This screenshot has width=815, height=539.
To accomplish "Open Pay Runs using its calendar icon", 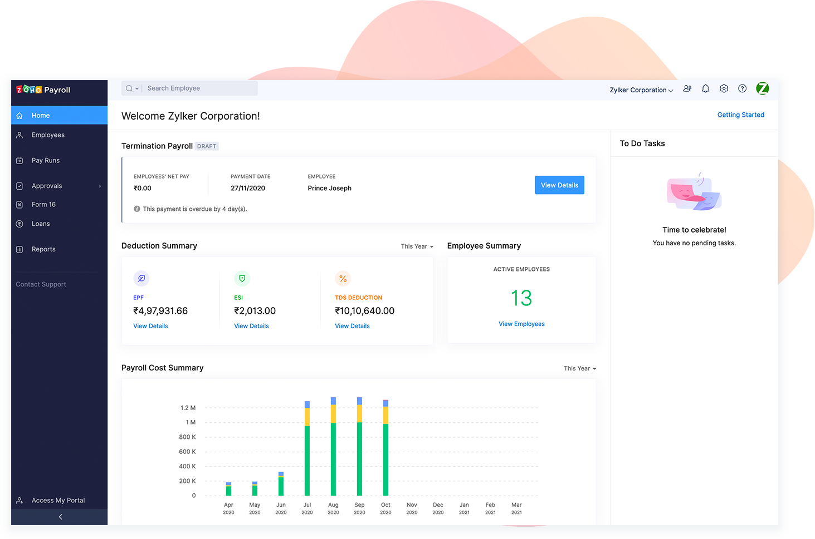I will [19, 160].
